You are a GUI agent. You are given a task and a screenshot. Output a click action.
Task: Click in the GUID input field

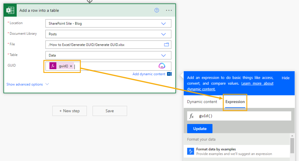(x=108, y=66)
